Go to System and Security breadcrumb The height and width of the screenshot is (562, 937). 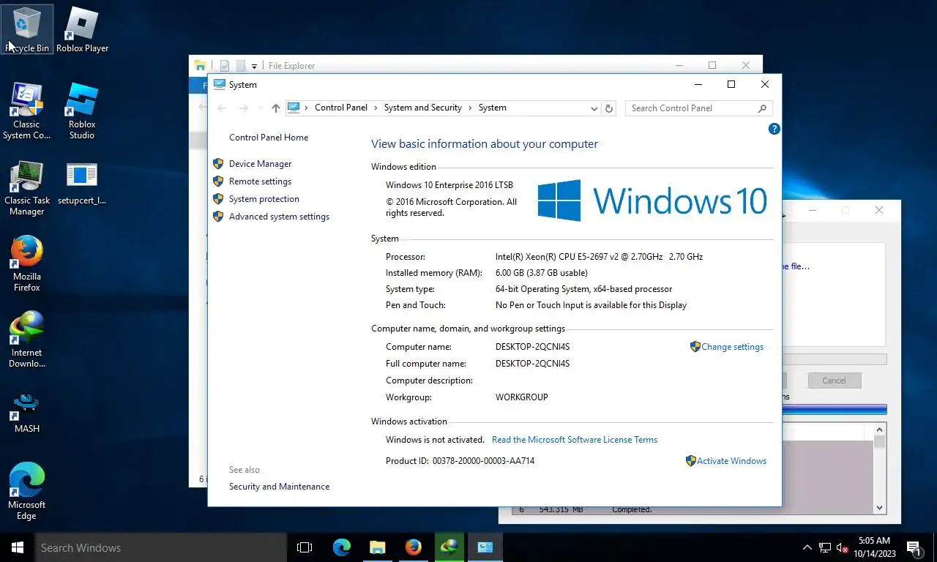(x=422, y=108)
